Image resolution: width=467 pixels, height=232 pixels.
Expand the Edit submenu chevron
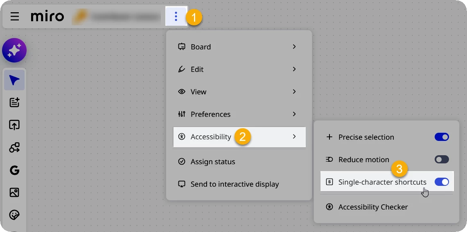[294, 69]
